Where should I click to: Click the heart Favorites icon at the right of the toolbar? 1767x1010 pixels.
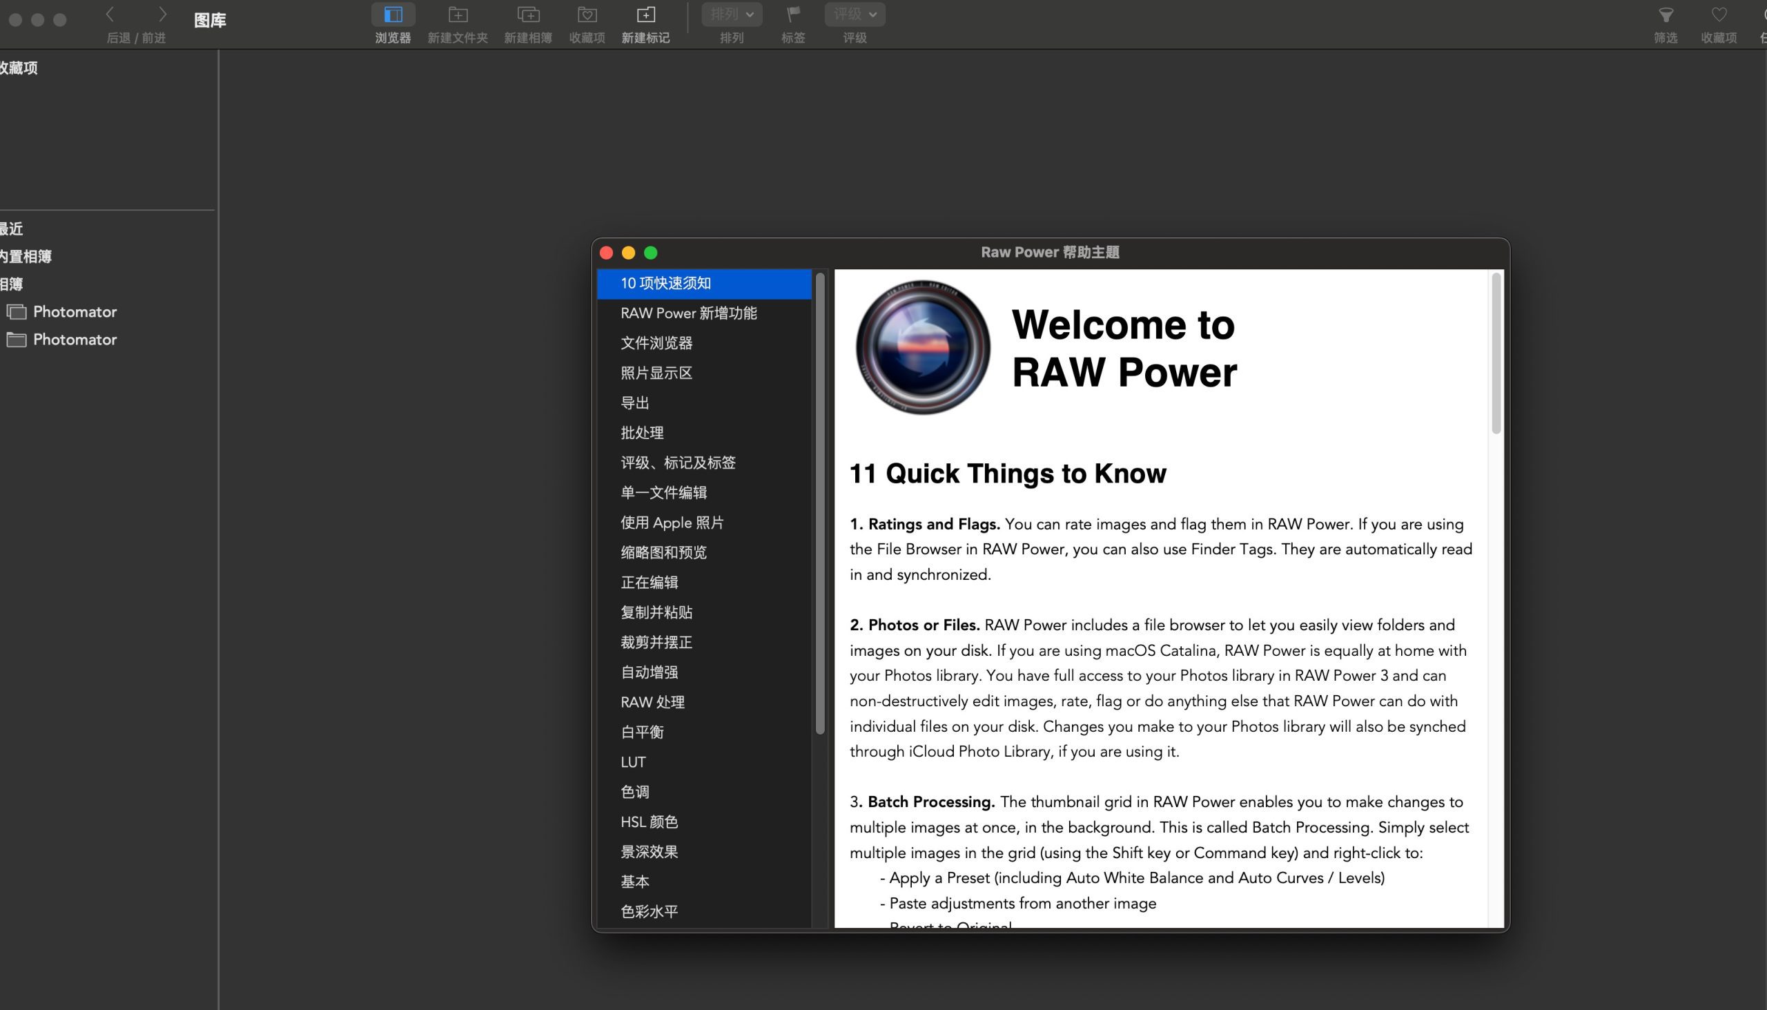(x=1719, y=14)
